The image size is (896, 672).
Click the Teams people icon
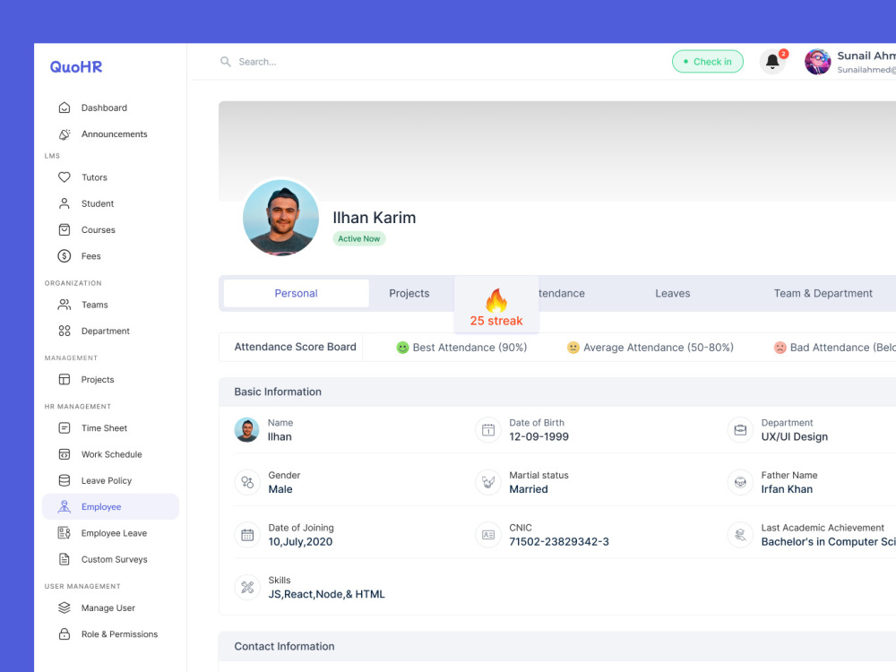tap(64, 305)
